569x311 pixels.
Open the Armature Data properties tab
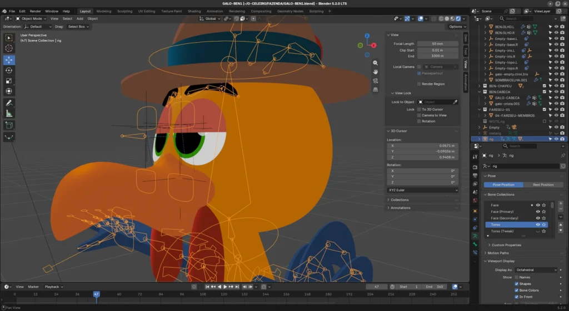[x=475, y=236]
